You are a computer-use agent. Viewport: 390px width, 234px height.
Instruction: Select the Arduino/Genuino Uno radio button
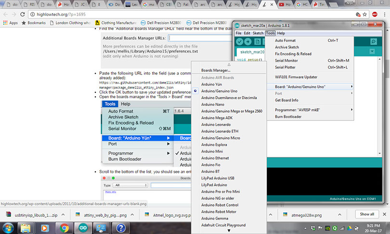(195, 91)
